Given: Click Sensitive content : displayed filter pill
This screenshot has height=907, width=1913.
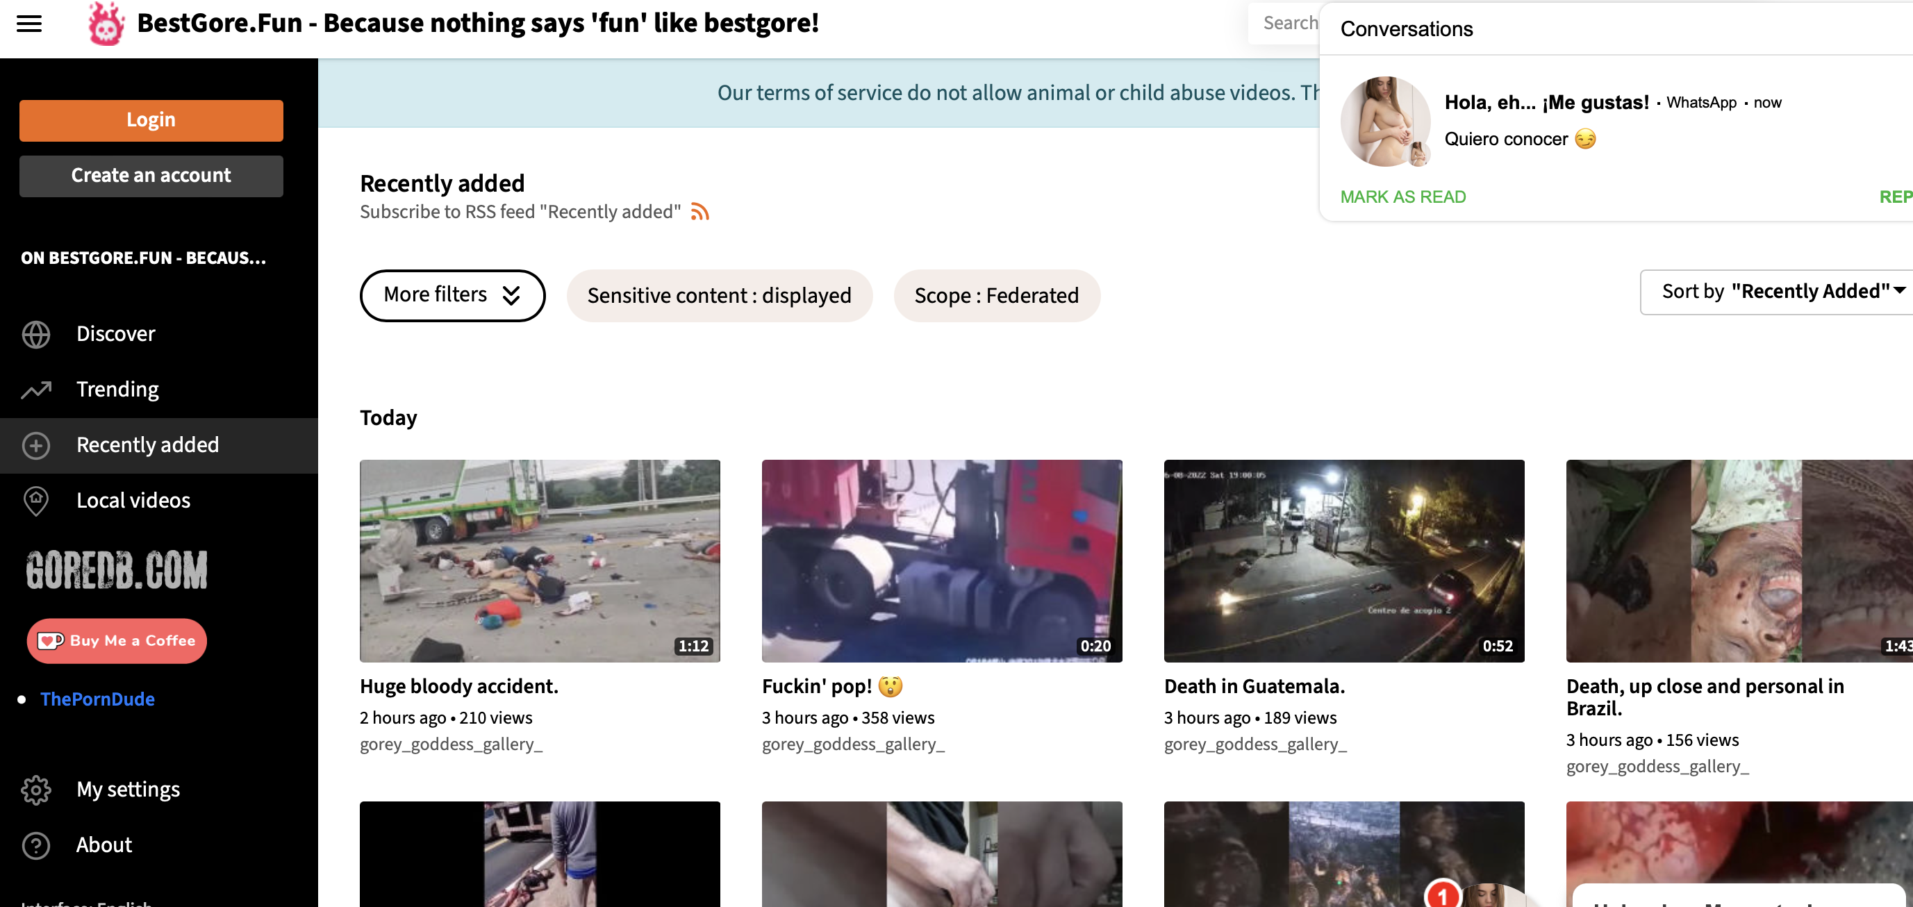Looking at the screenshot, I should 719,295.
